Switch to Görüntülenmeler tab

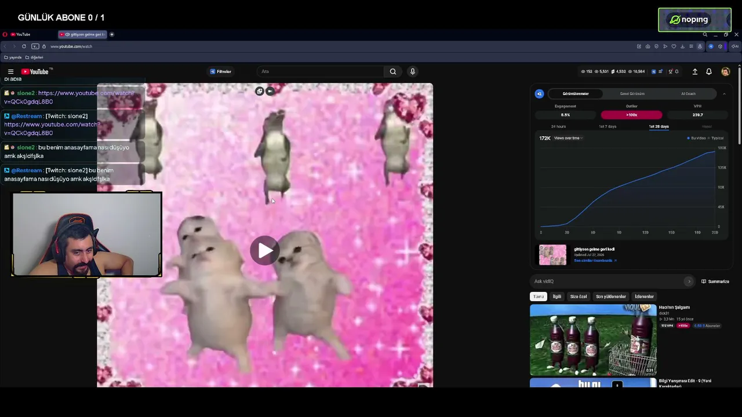576,93
